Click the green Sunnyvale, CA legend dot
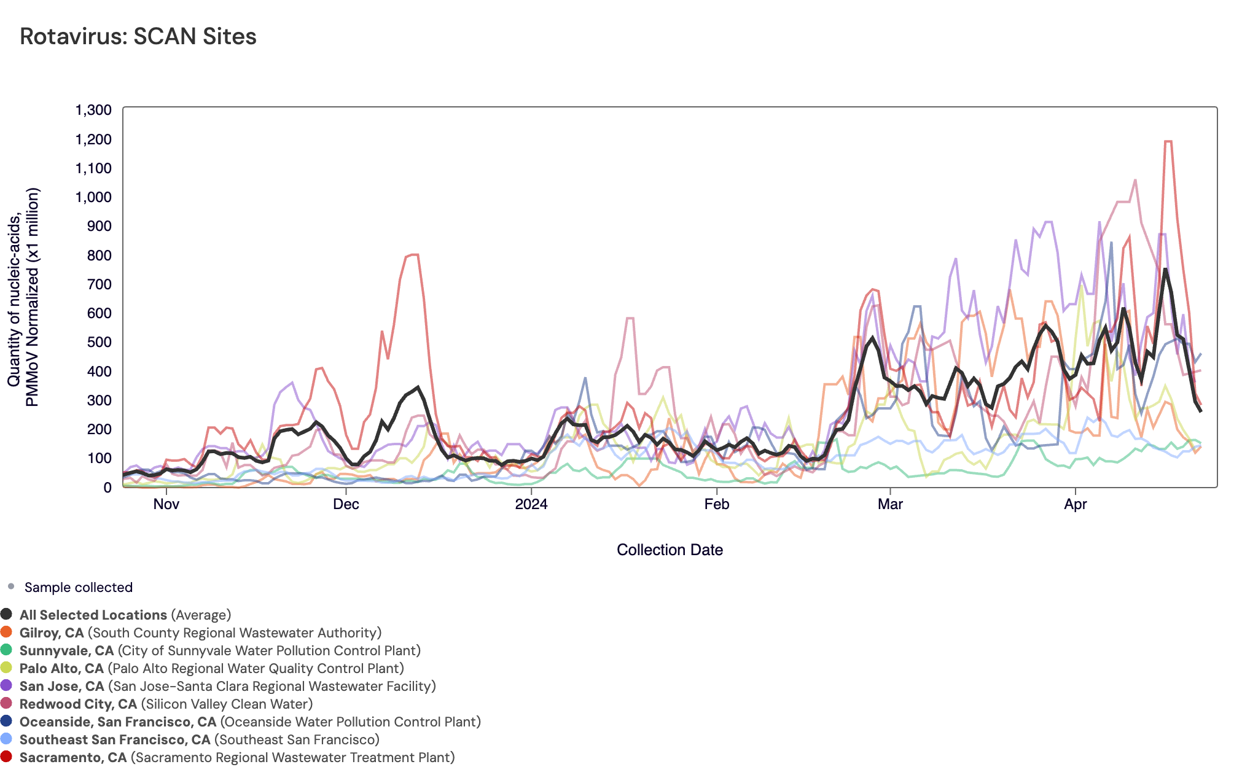 click(x=6, y=650)
